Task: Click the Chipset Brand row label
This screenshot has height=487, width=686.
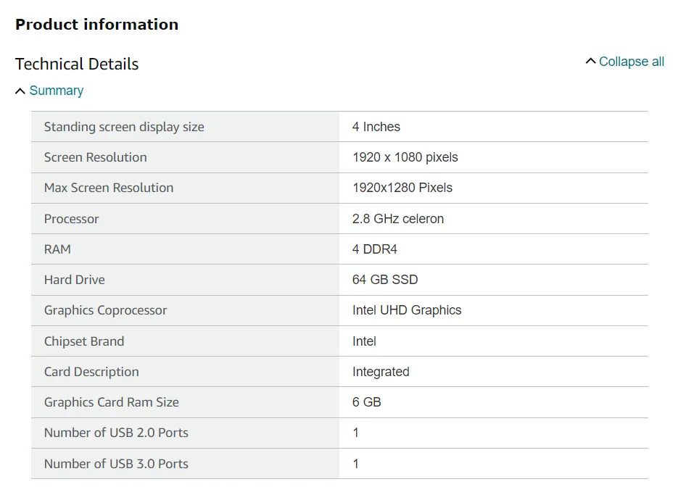Action: tap(84, 341)
